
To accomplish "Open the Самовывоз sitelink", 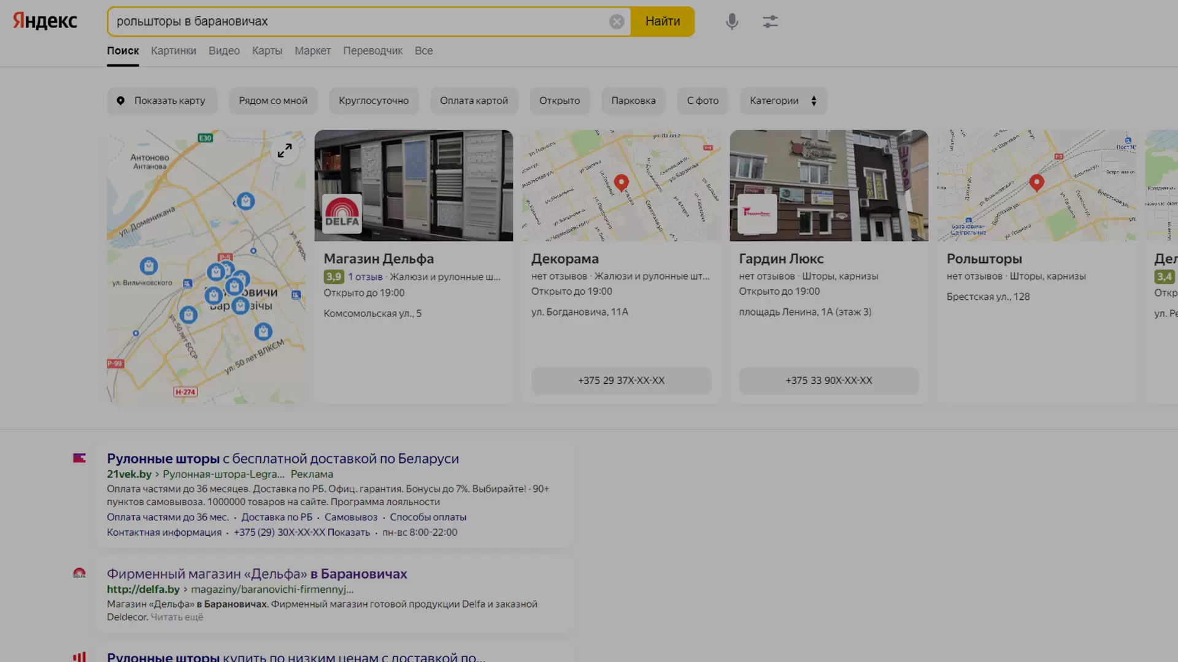I will tap(351, 517).
